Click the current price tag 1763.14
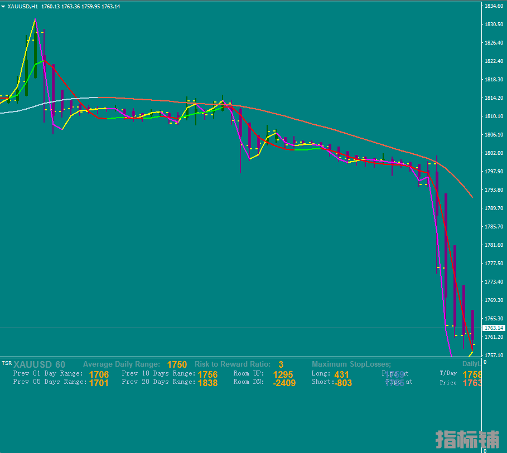 492,328
